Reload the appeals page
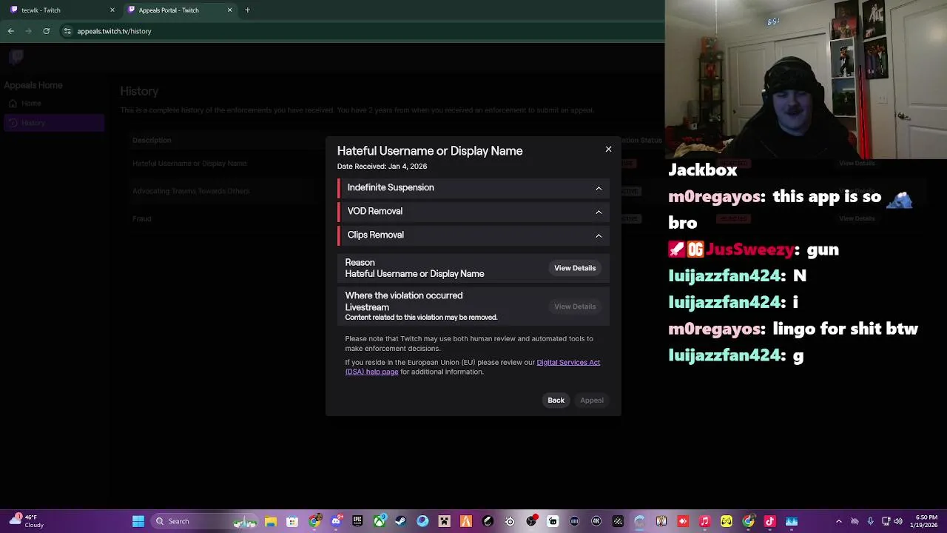The width and height of the screenshot is (947, 533). pos(47,31)
